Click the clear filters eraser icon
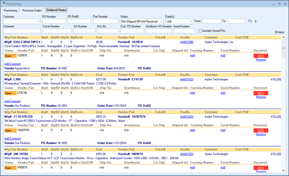Viewport: 289px width, 176px height. [250, 21]
